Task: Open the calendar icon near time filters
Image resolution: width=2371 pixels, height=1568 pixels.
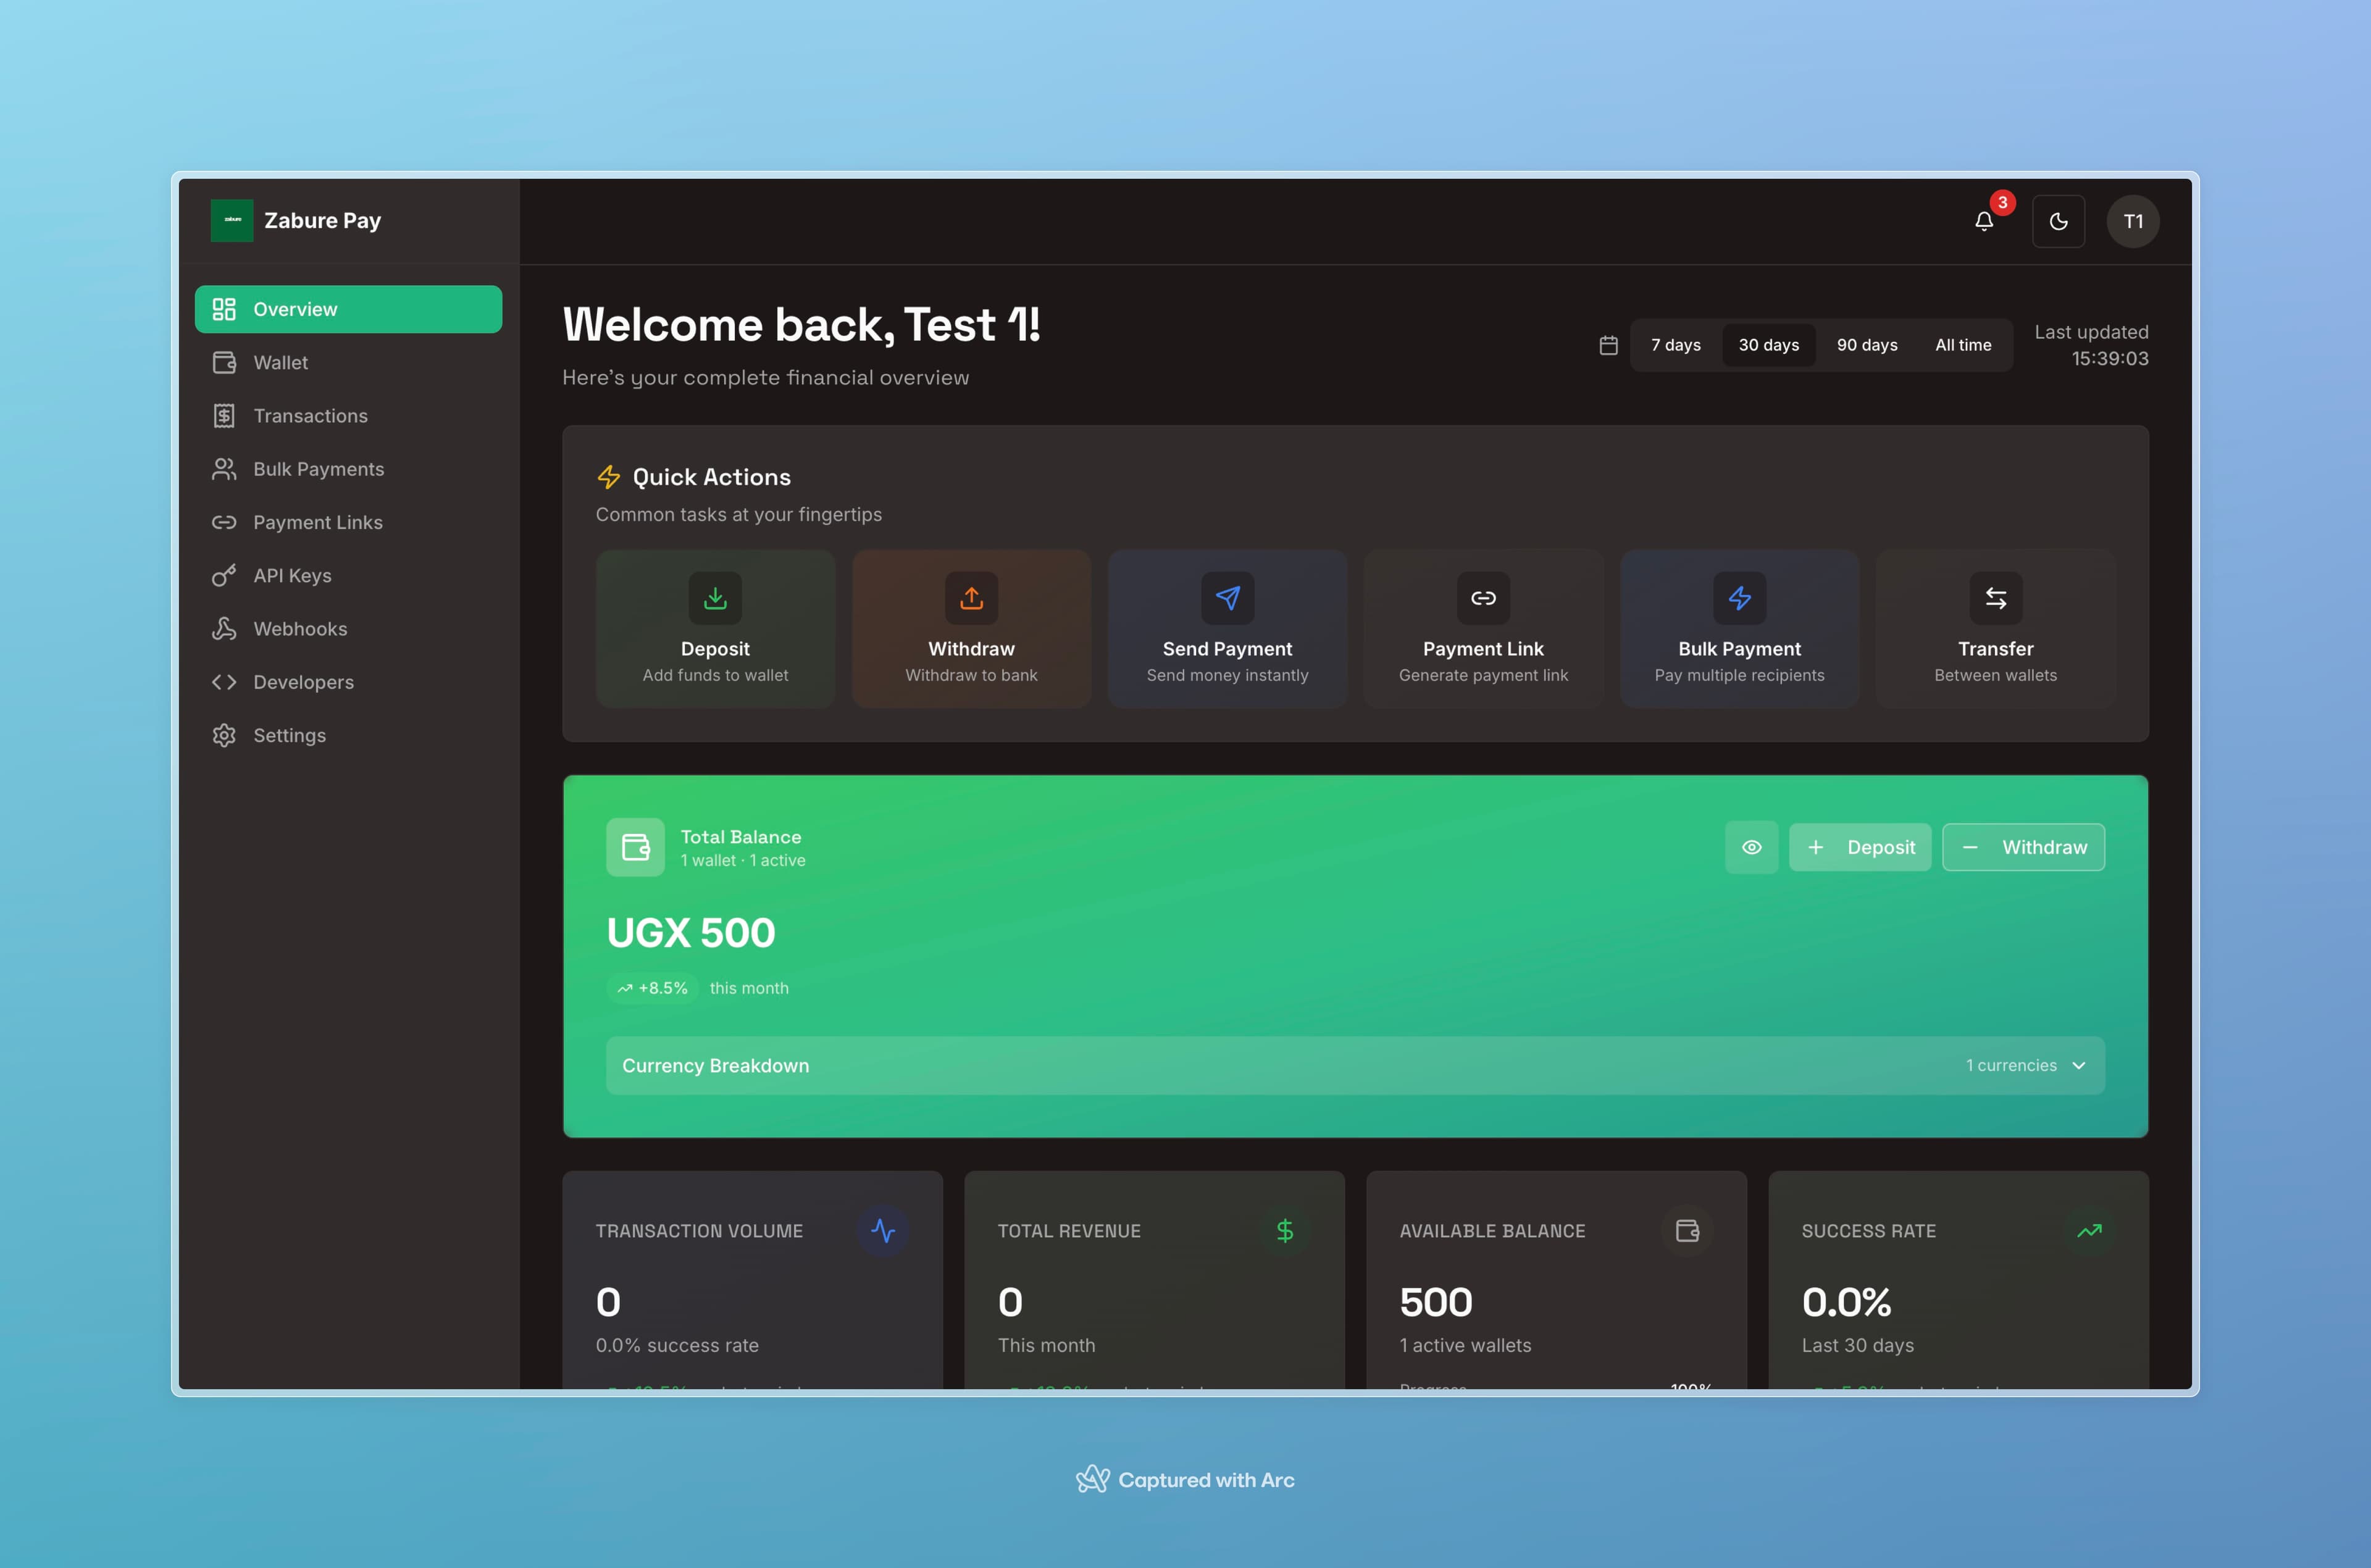Action: point(1609,344)
